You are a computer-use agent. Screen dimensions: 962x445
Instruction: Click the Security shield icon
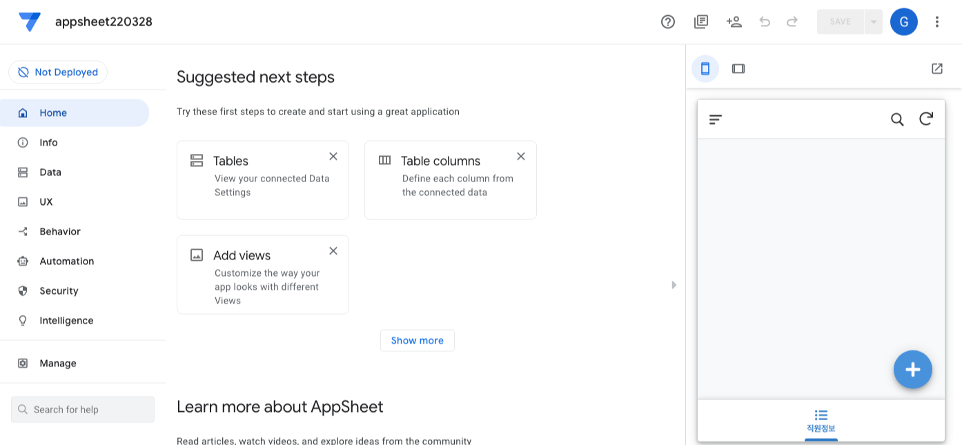tap(23, 291)
